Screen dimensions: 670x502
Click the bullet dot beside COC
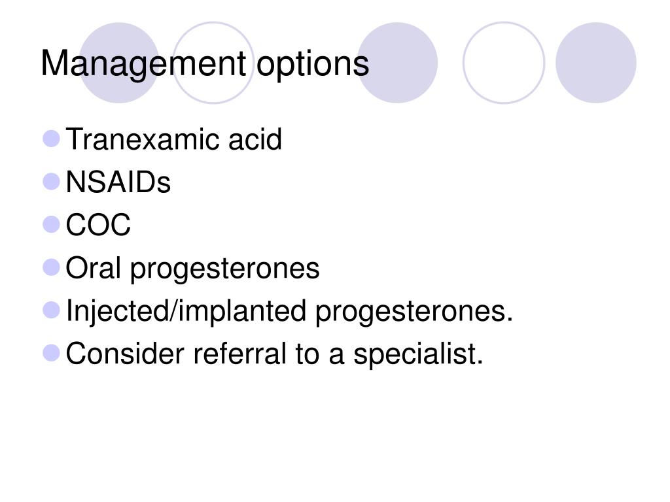click(52, 225)
